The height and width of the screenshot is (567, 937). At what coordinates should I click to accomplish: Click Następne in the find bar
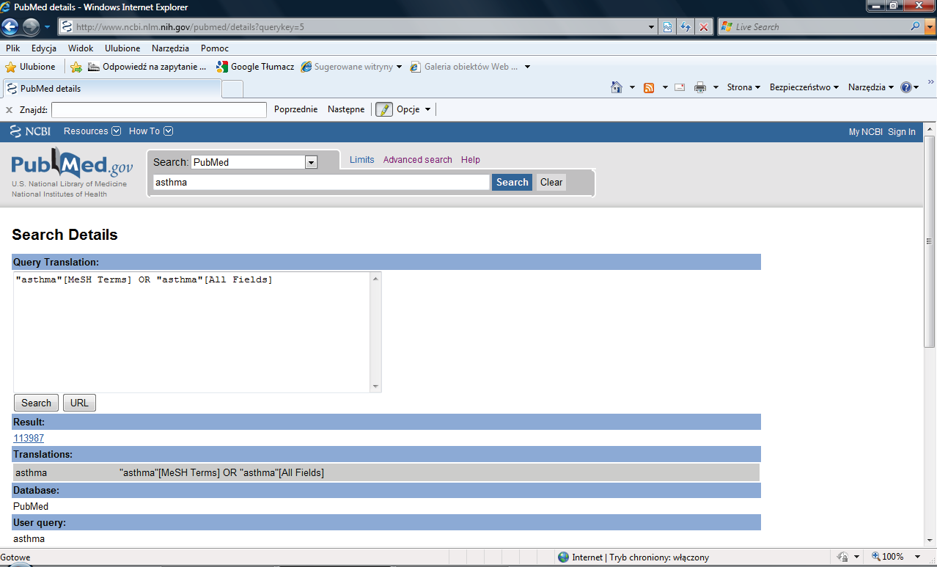coord(346,109)
